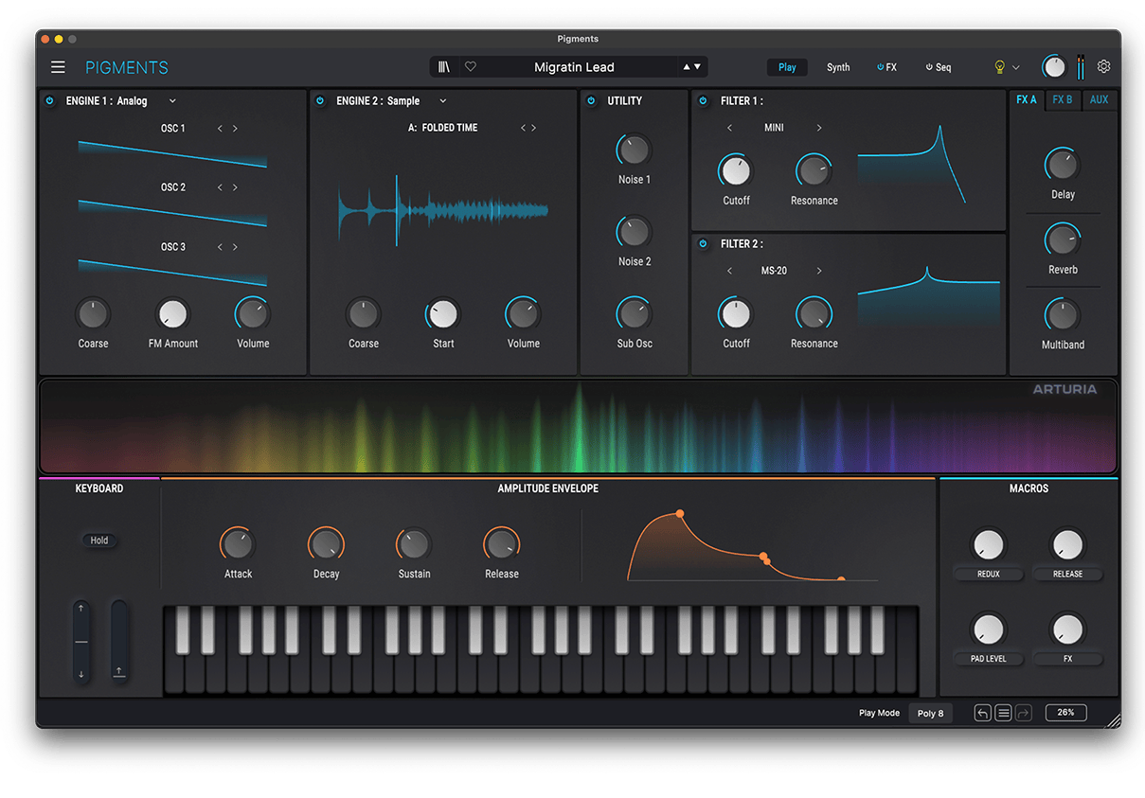Click the Migratin Lead preset name
Image resolution: width=1145 pixels, height=798 pixels.
(x=574, y=67)
